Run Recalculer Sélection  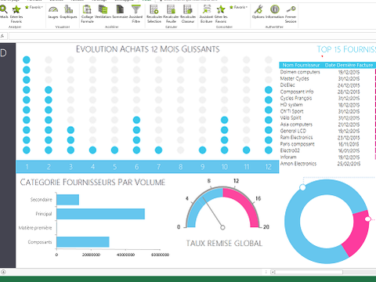coord(154,14)
